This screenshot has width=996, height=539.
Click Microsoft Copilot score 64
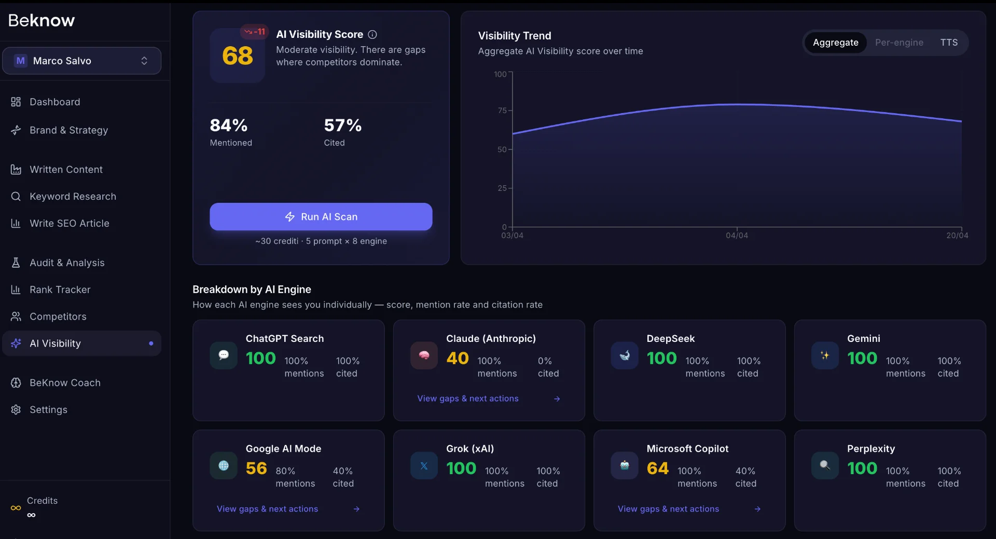[658, 468]
